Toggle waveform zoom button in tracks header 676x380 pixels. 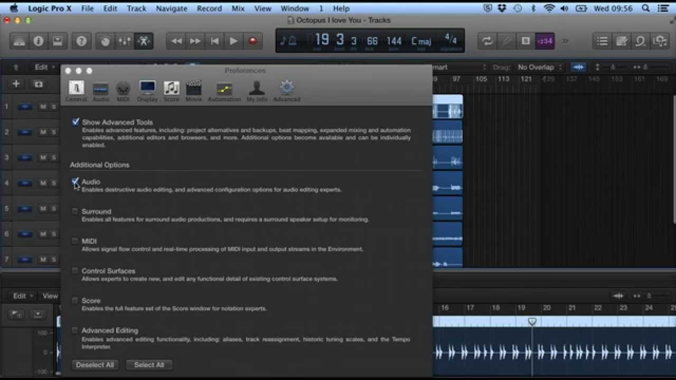coord(579,67)
